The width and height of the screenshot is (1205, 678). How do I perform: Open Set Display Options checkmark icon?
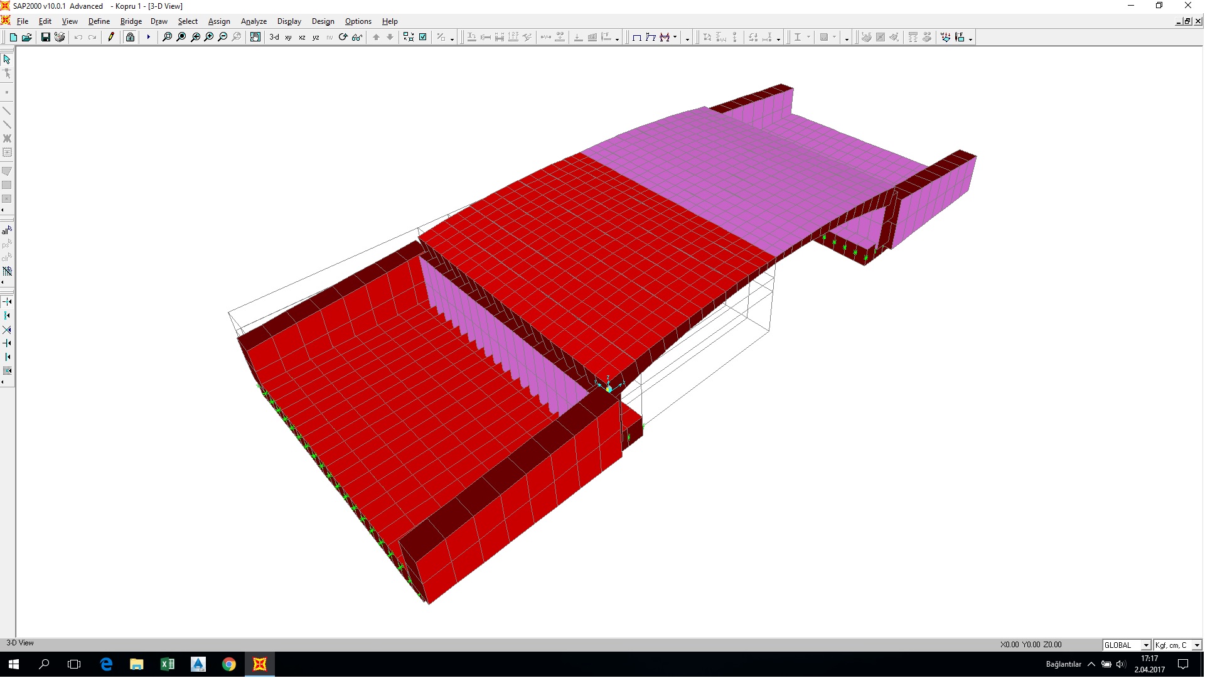click(x=423, y=38)
